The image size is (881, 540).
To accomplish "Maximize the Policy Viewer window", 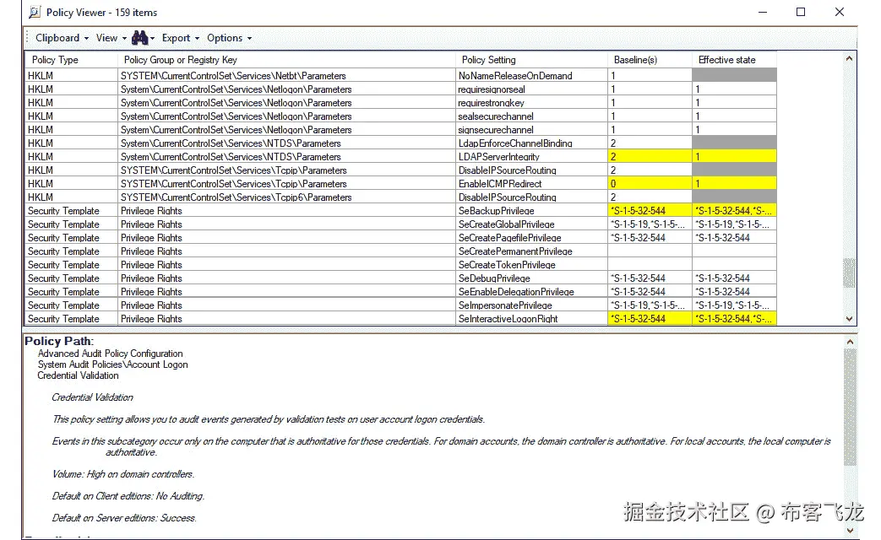I will [801, 12].
